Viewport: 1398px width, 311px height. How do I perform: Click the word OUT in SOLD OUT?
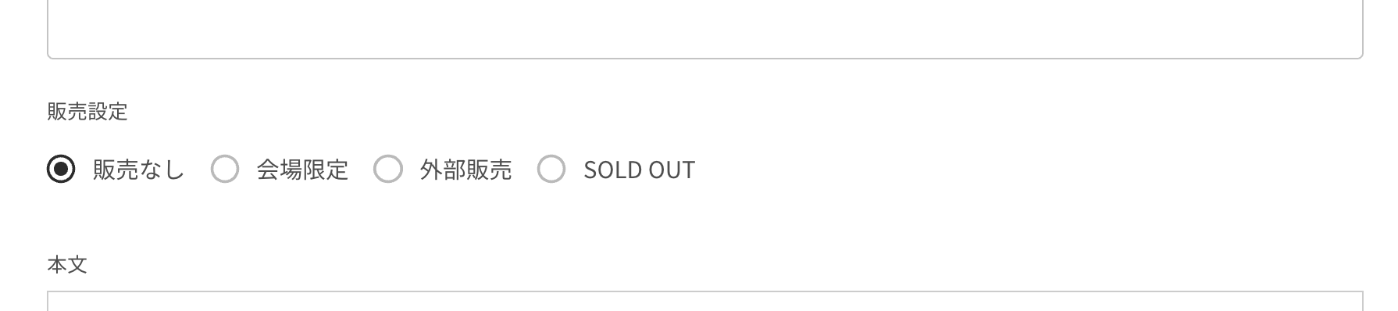[x=670, y=170]
